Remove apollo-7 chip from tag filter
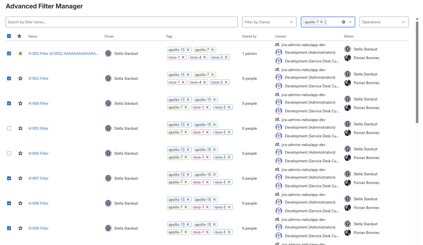Viewport: 423px width, 245px height. coord(321,22)
